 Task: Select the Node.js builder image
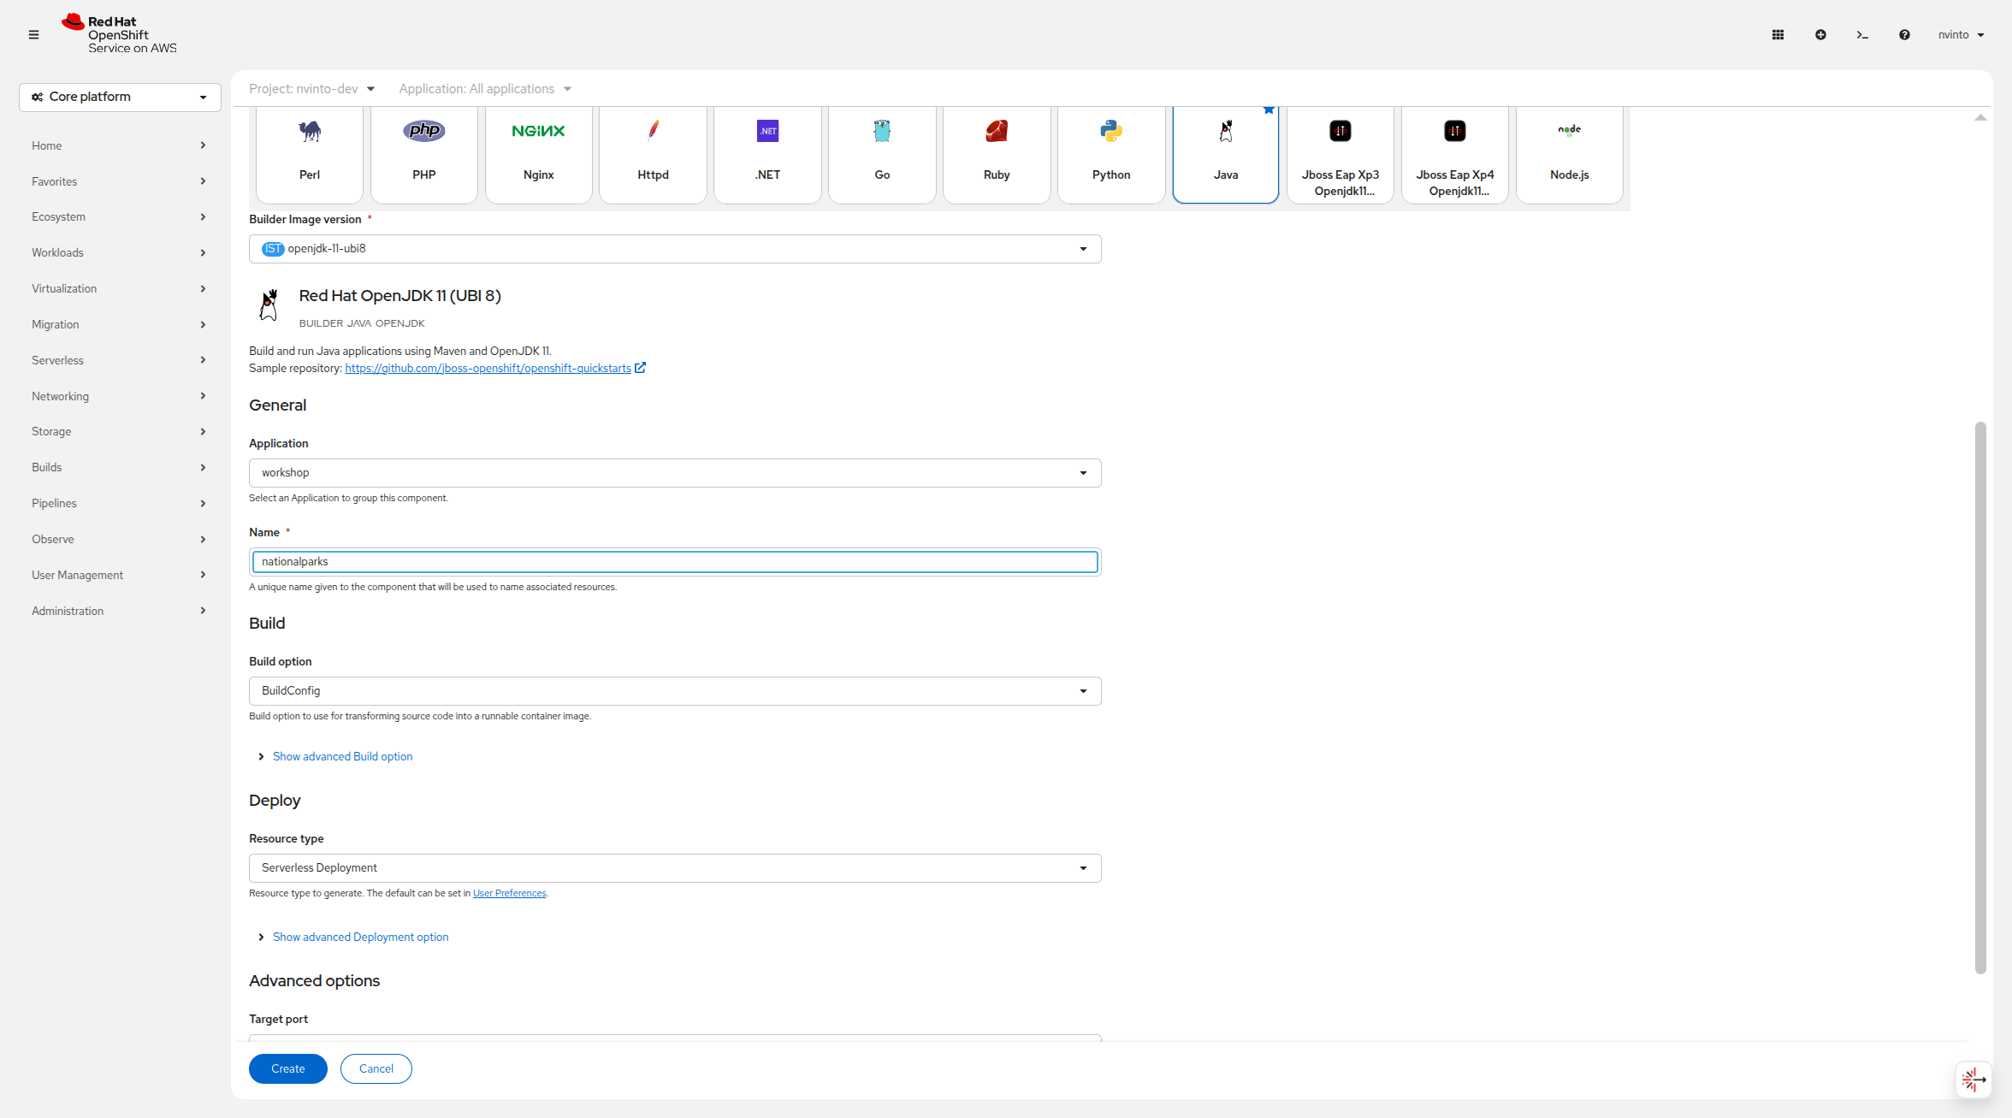[x=1570, y=155]
